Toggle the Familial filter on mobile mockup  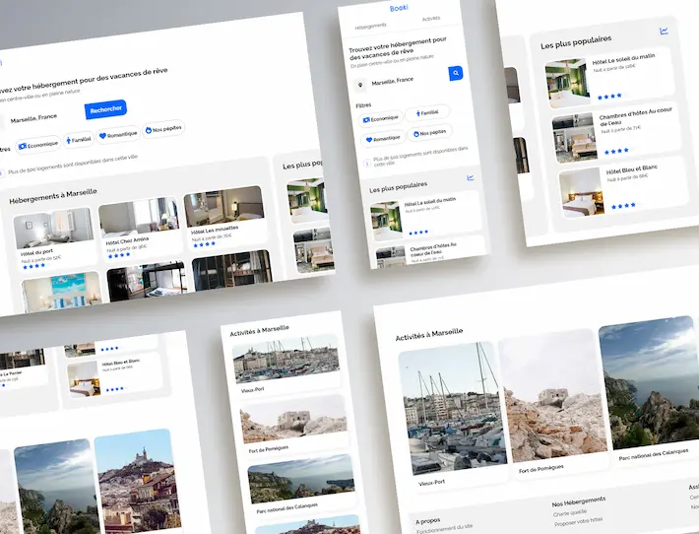(427, 113)
